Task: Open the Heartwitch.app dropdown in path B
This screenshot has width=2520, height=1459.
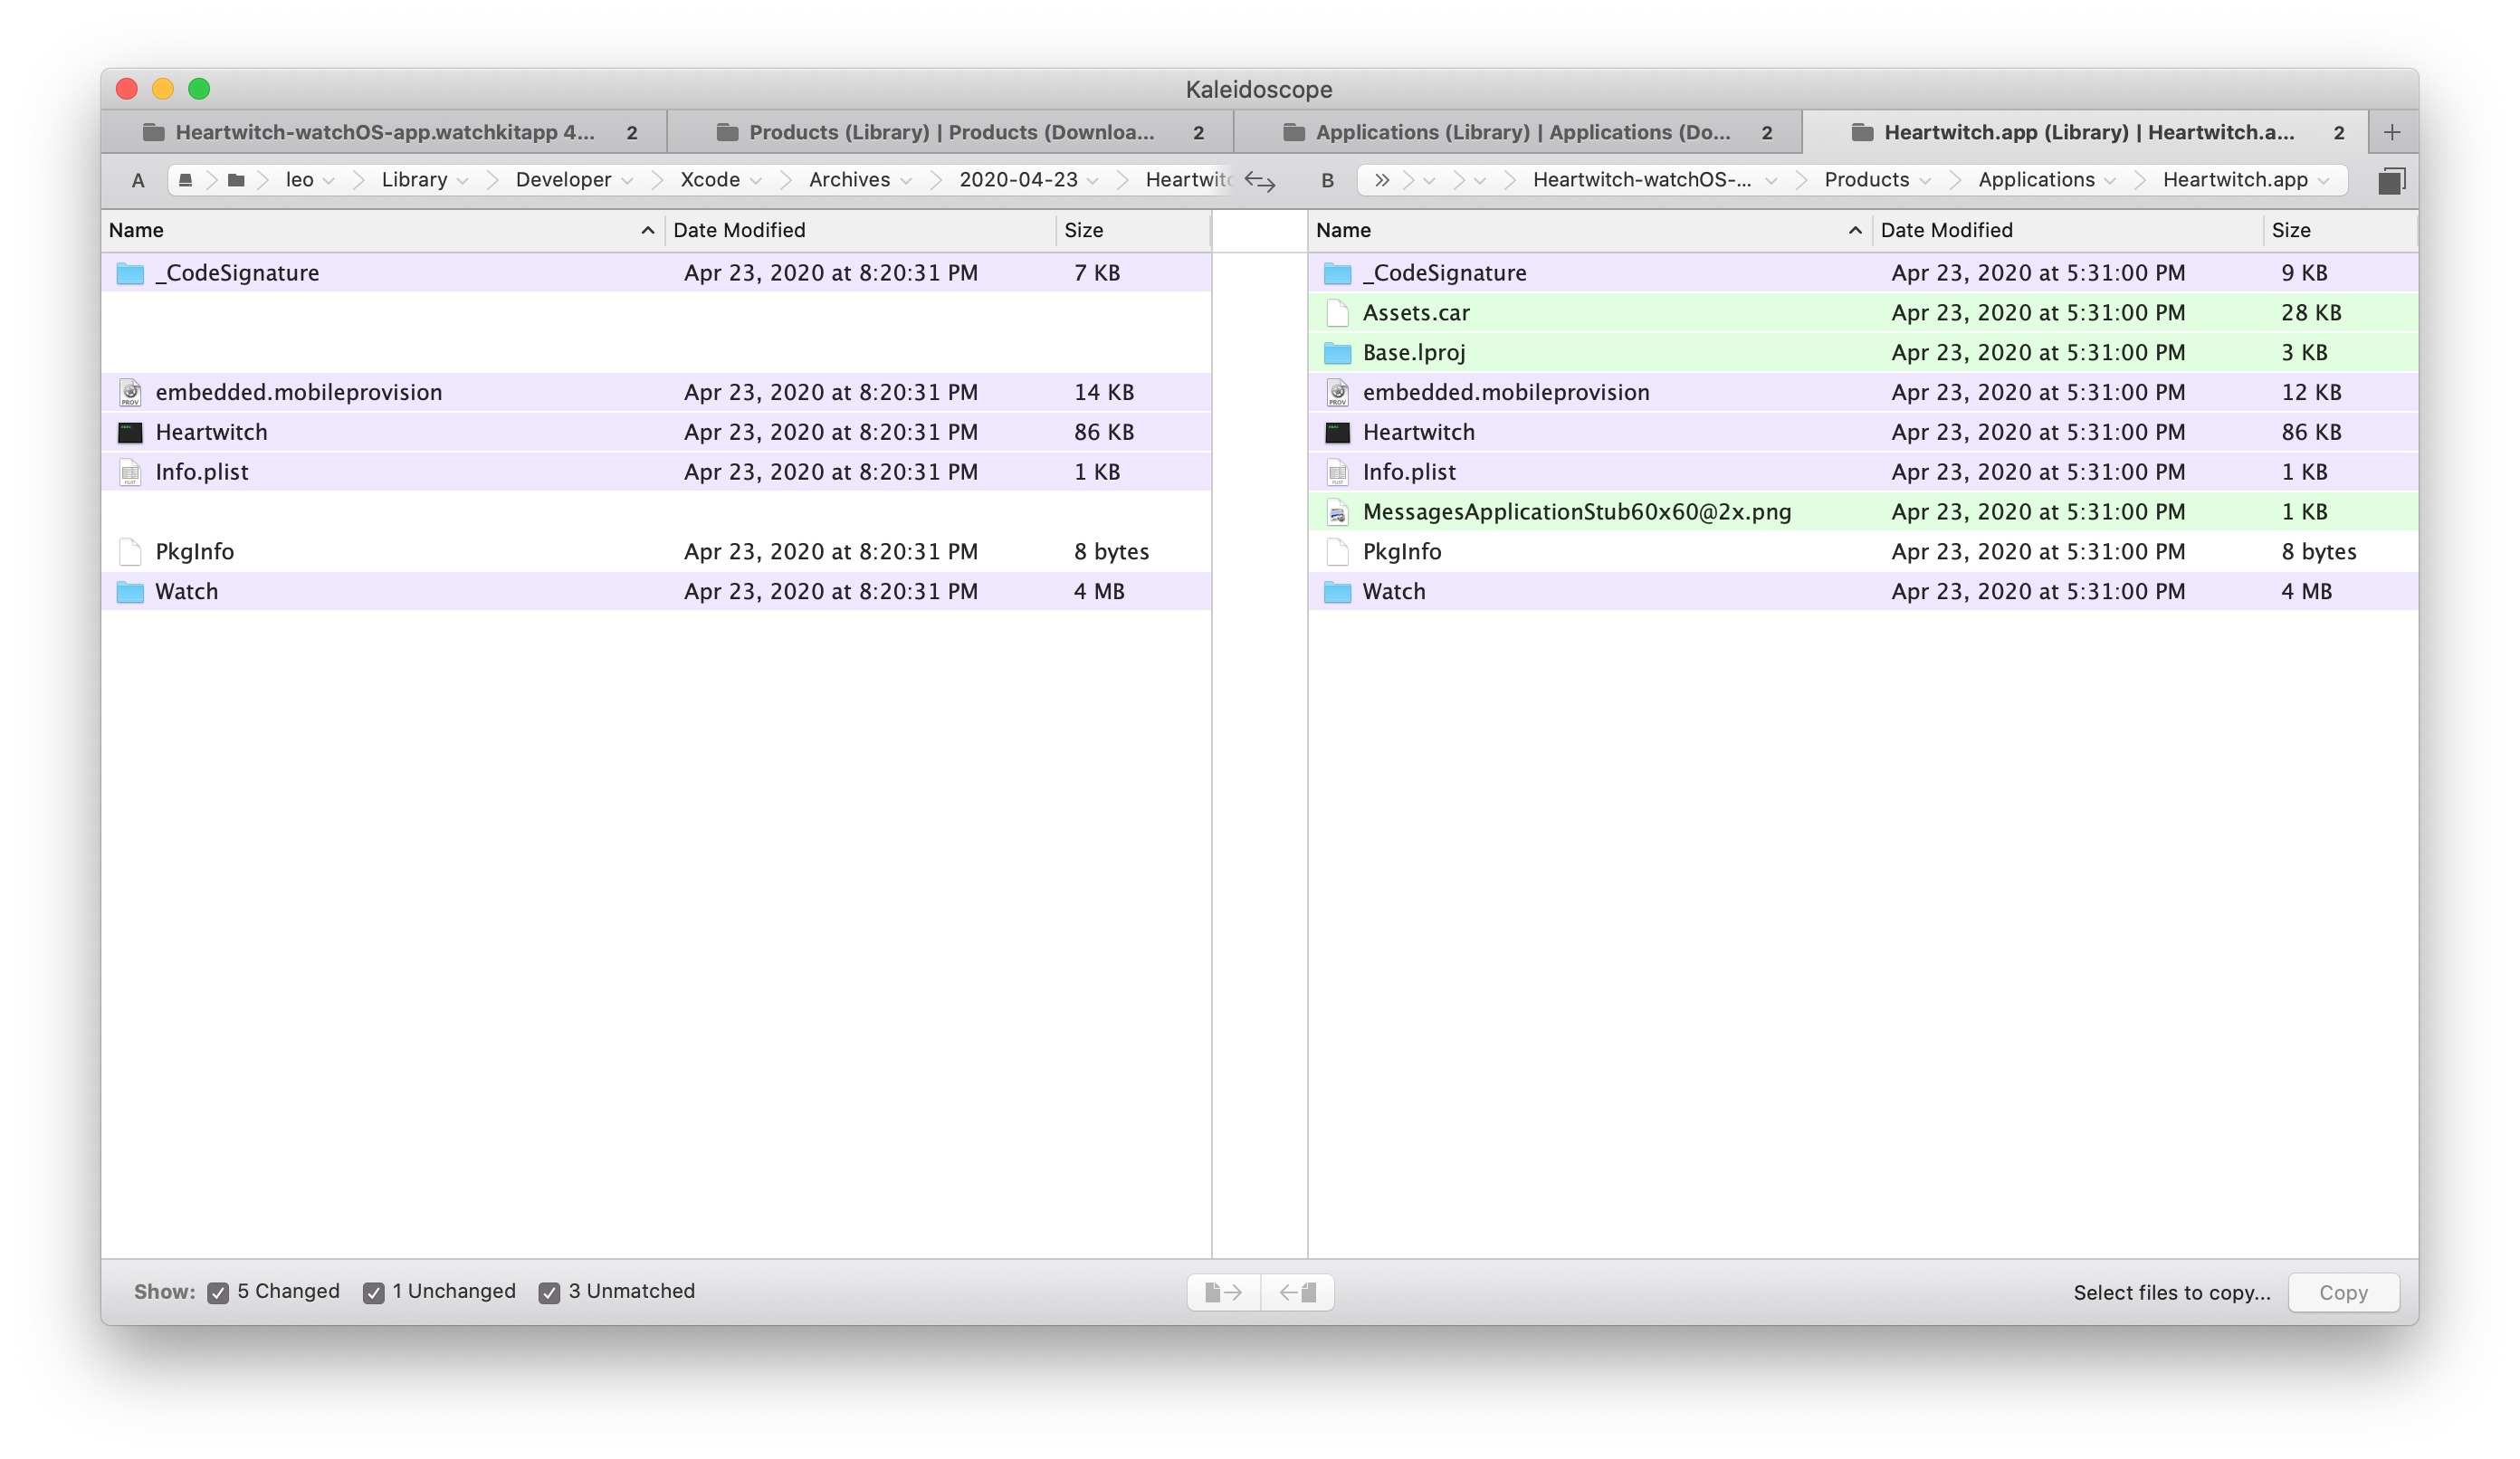Action: tap(2323, 181)
